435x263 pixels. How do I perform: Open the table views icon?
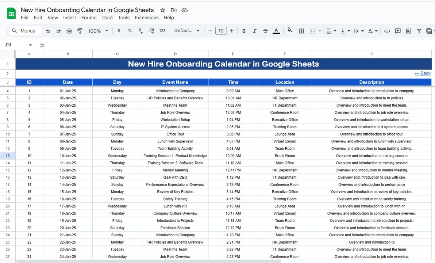(x=429, y=31)
